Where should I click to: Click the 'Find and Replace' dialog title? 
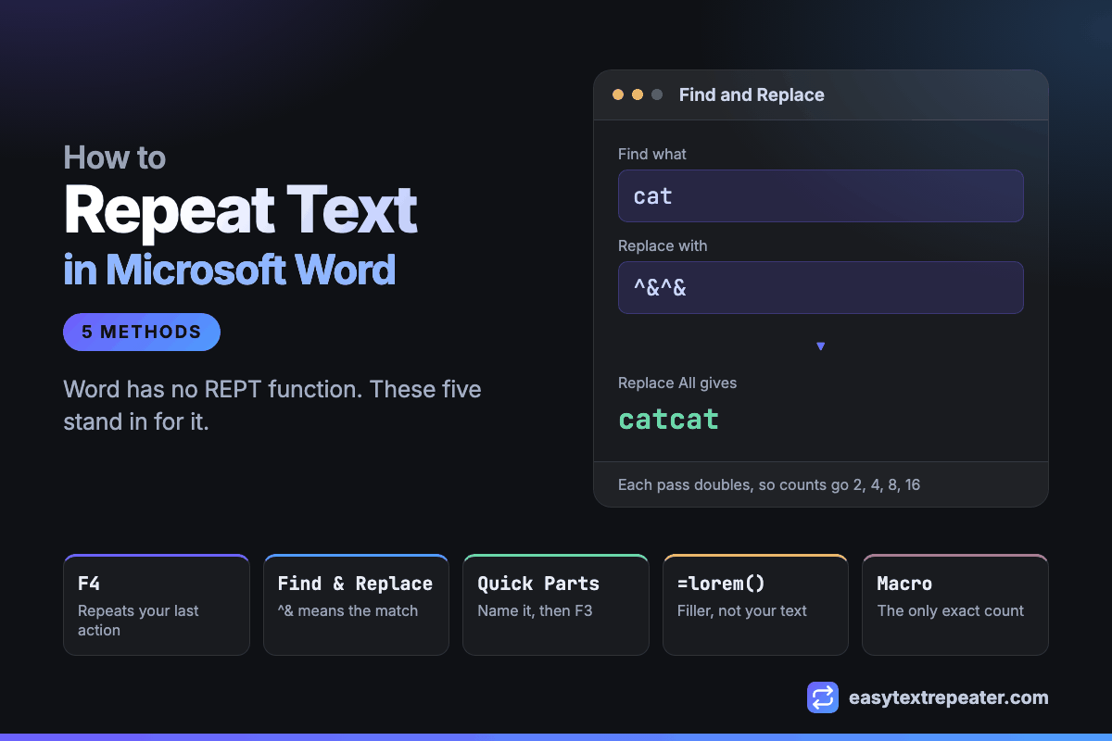752,94
